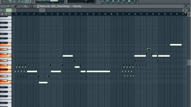
Task: Click bar 33 in the timeline ruler
Action: [x=135, y=14]
